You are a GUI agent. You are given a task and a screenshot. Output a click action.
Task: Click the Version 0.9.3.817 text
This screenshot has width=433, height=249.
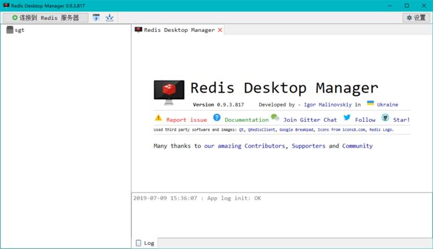pyautogui.click(x=218, y=105)
